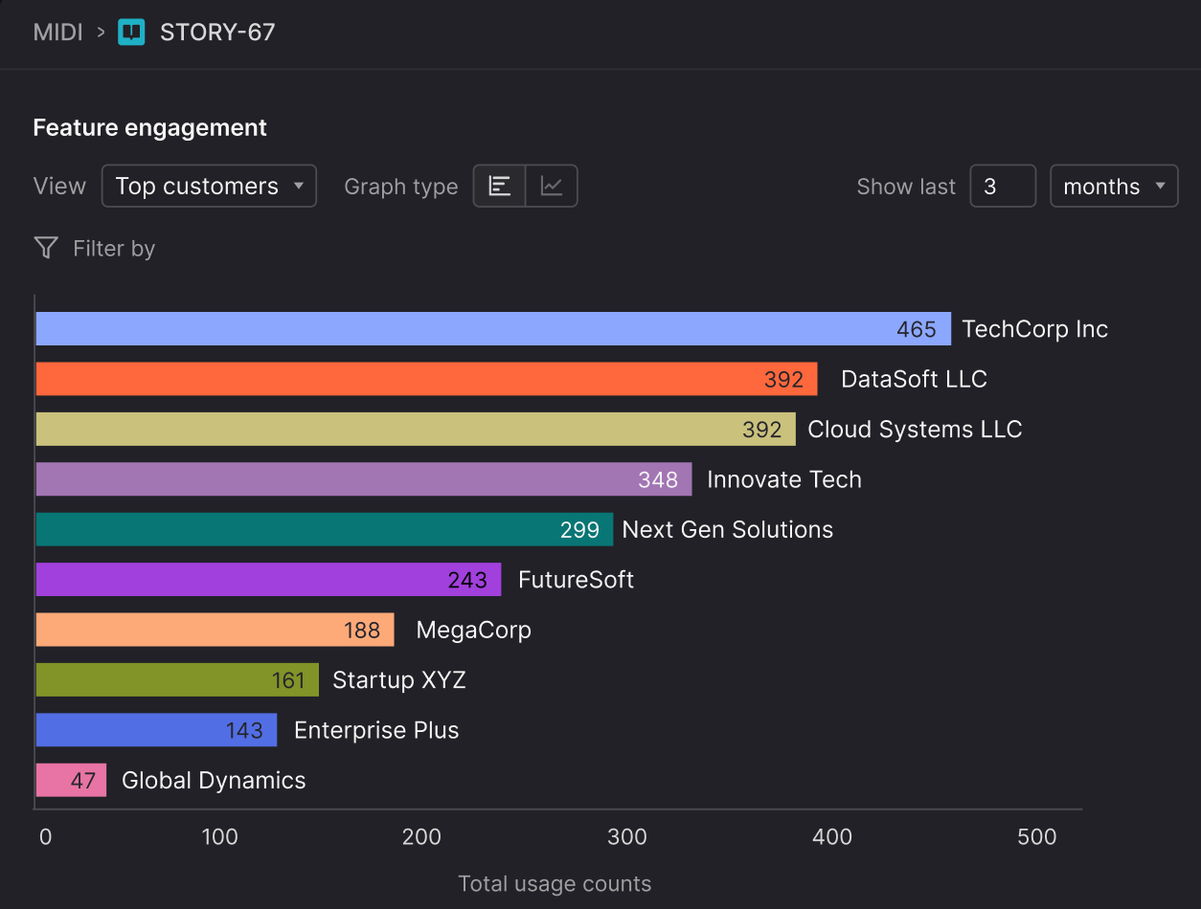Click the View label
1201x909 pixels.
(x=59, y=186)
